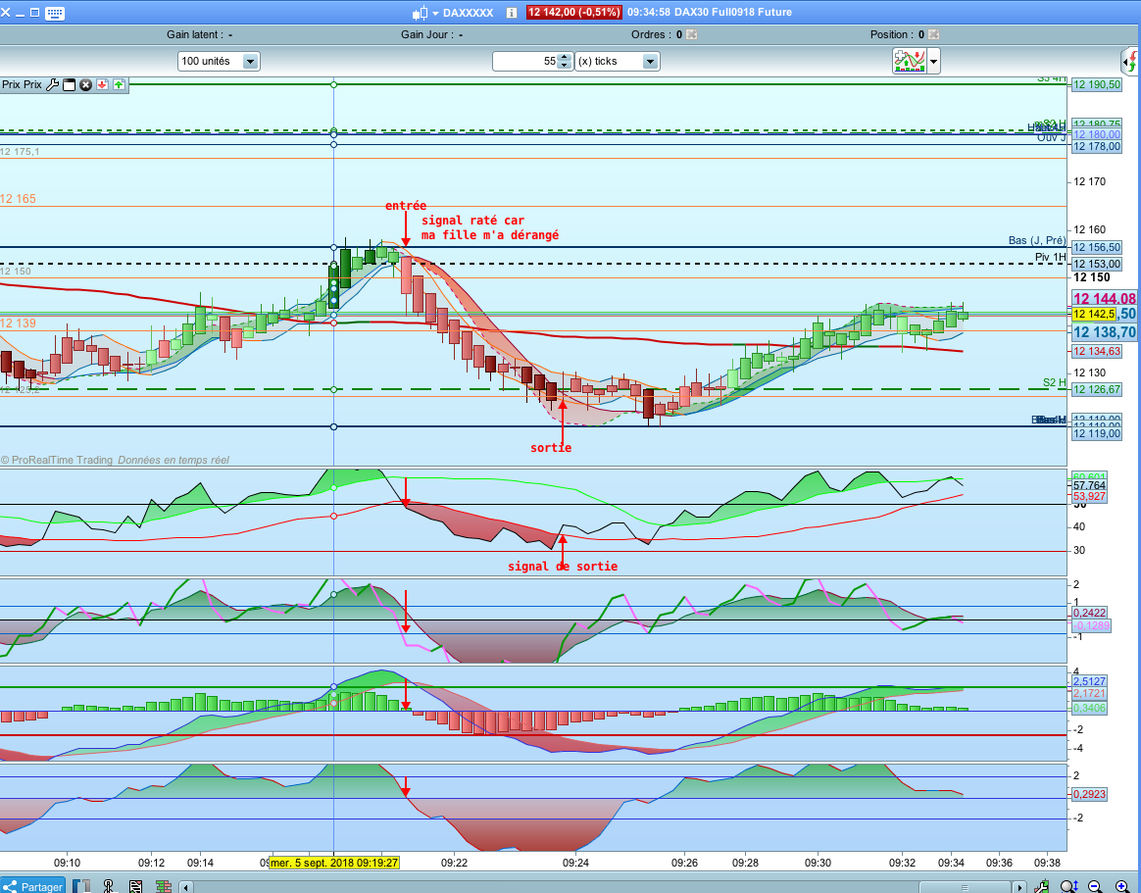Click the 09:30 time axis label
This screenshot has height=893, width=1141.
coord(818,864)
